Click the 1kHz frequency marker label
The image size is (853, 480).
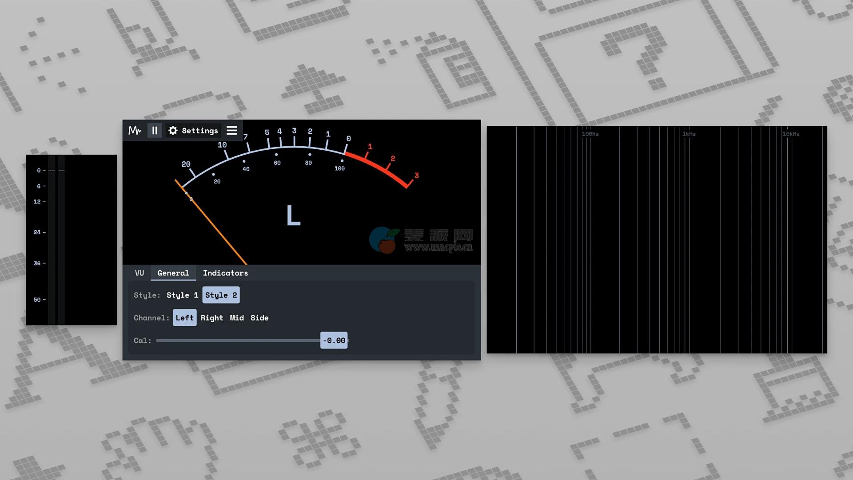(689, 134)
